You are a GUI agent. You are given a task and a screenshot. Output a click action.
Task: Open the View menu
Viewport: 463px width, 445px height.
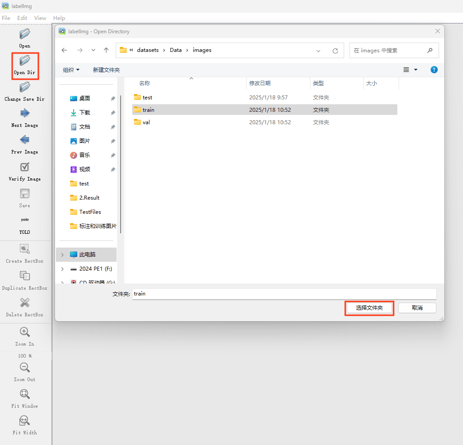(40, 18)
